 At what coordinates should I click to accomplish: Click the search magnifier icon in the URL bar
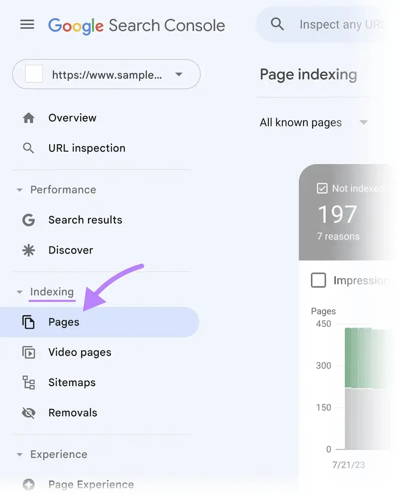277,24
